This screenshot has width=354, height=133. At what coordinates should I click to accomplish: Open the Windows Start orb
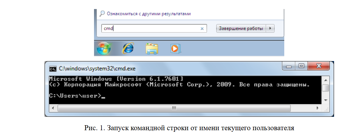pos(104,48)
